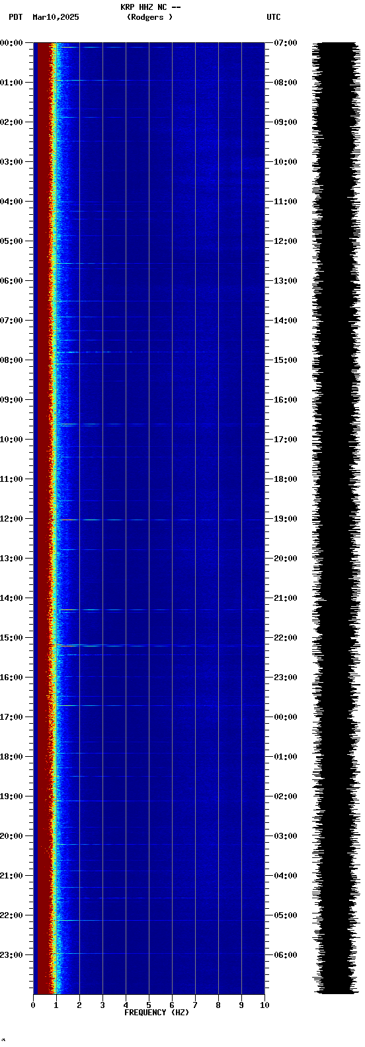
Task: Click the "PDT" timezone label
Action: pyautogui.click(x=16, y=17)
